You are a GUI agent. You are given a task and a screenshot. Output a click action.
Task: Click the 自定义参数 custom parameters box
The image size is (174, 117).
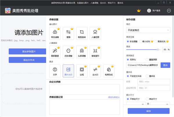coord(85,89)
